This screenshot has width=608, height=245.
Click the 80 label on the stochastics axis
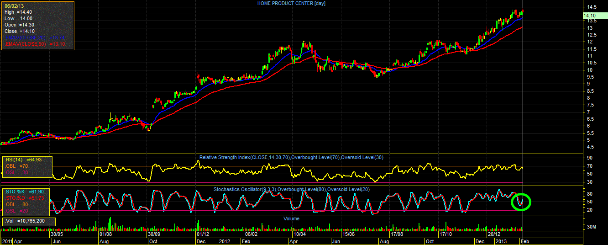[x=590, y=194]
